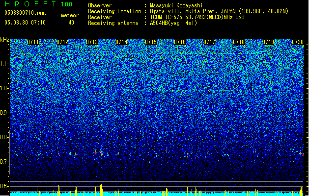Screen dimensions: 309x196
Task: Click the kHz axis unit label
Action: 4,40
